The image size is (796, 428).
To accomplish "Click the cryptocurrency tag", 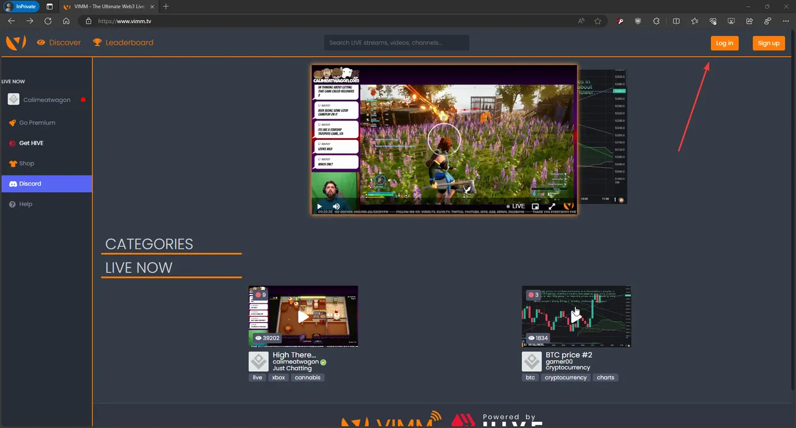I will (566, 378).
